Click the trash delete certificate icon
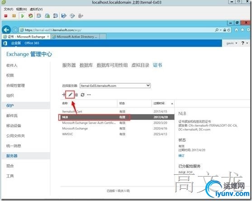Image resolution: width=252 pixels, height=201 pixels. pyautogui.click(x=76, y=95)
